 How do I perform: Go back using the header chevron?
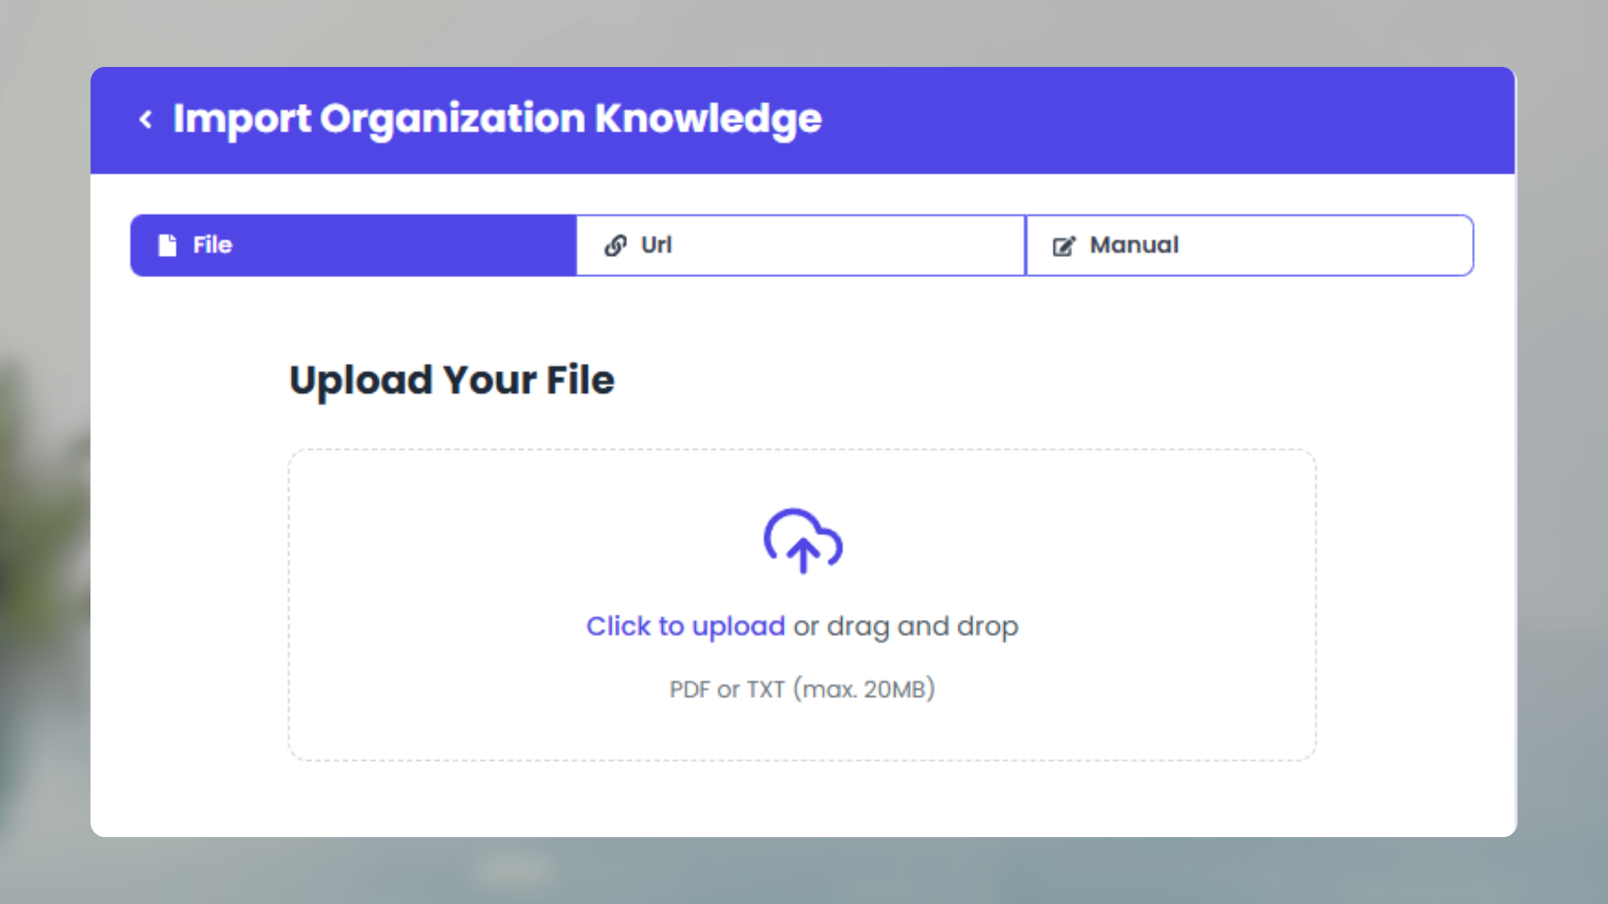click(x=145, y=119)
